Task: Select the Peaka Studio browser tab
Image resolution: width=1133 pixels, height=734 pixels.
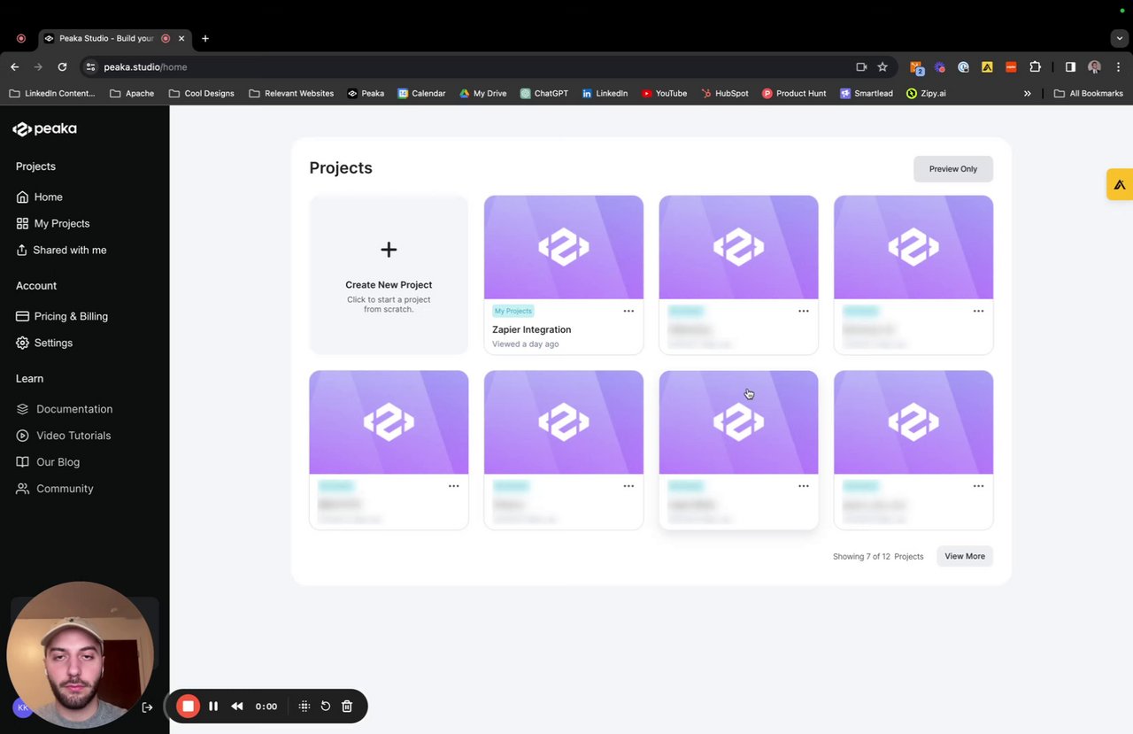Action: [x=115, y=38]
